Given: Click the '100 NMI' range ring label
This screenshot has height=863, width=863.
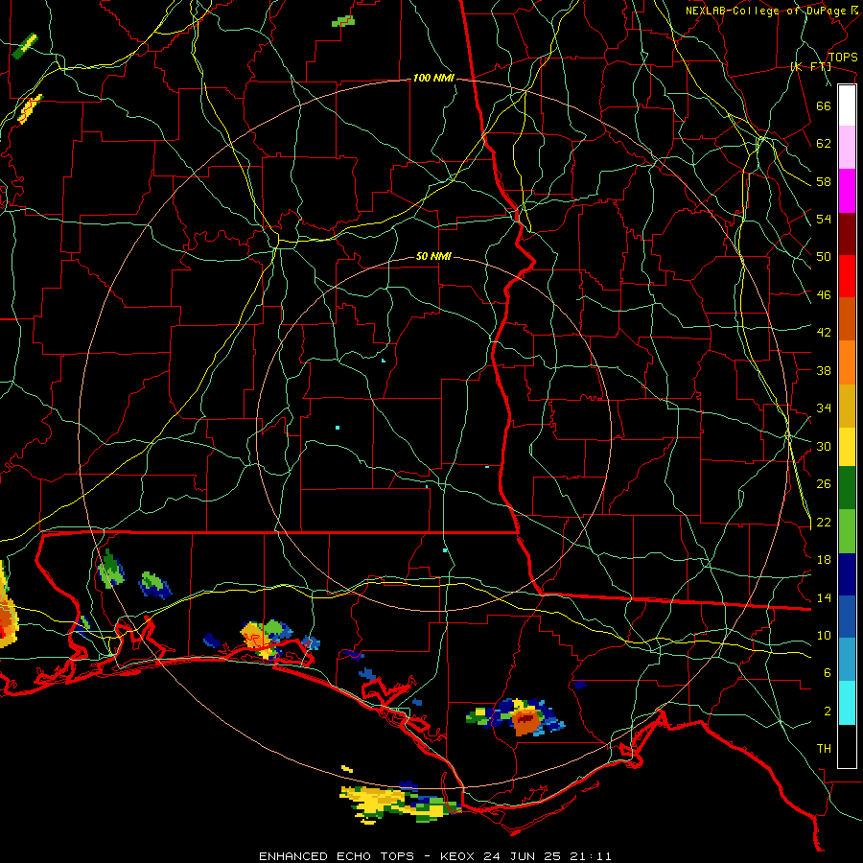Looking at the screenshot, I should click(x=433, y=79).
